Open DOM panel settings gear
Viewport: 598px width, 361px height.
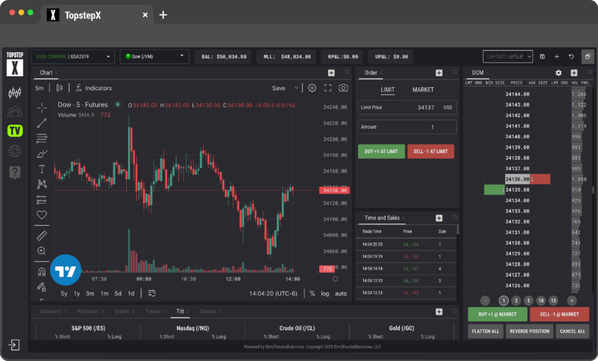click(558, 73)
